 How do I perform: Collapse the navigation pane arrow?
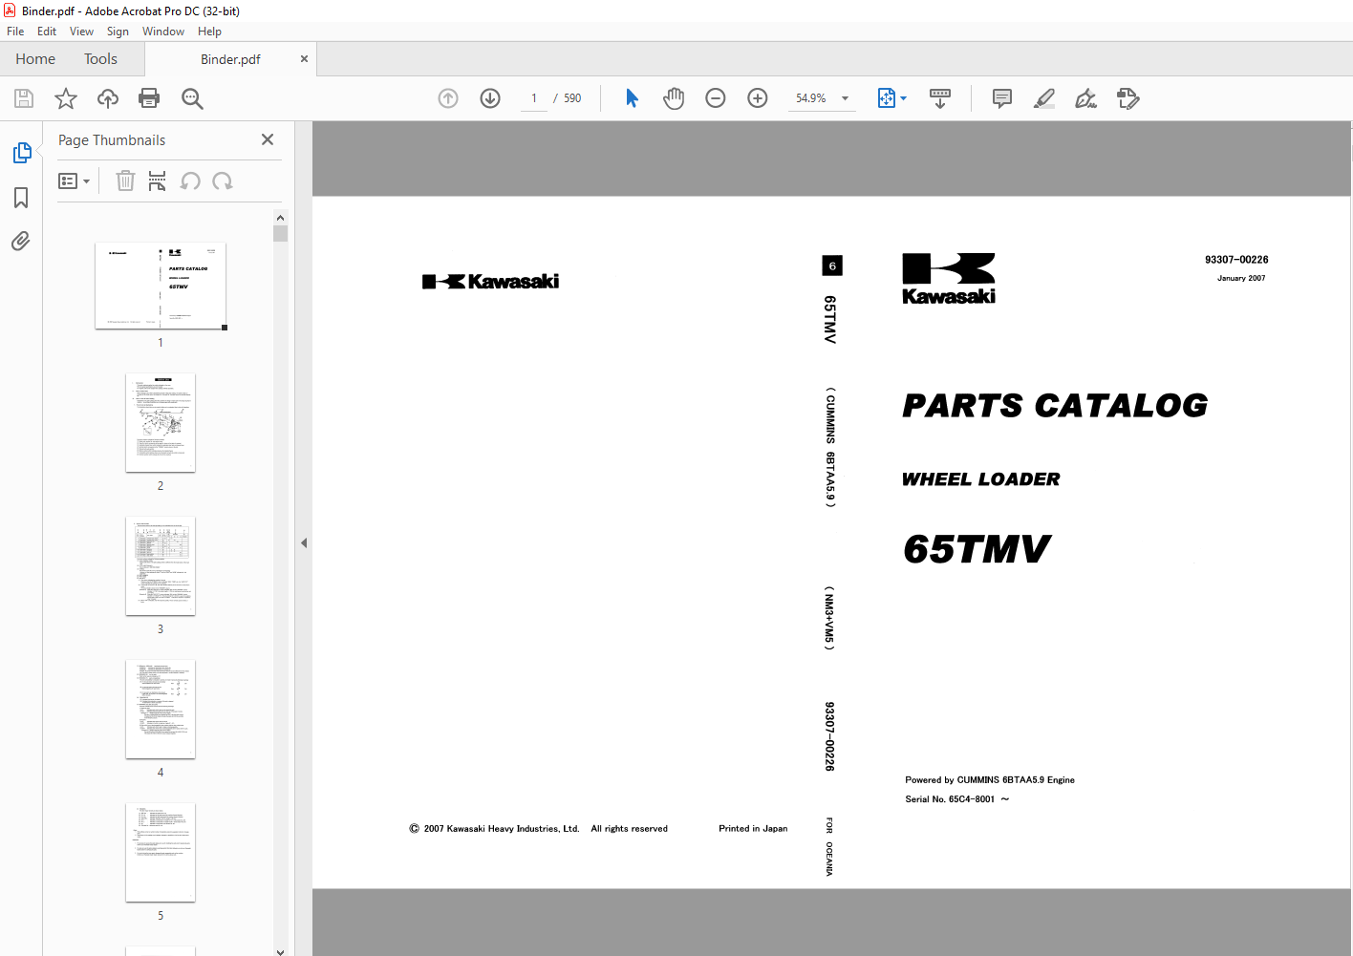pos(304,542)
